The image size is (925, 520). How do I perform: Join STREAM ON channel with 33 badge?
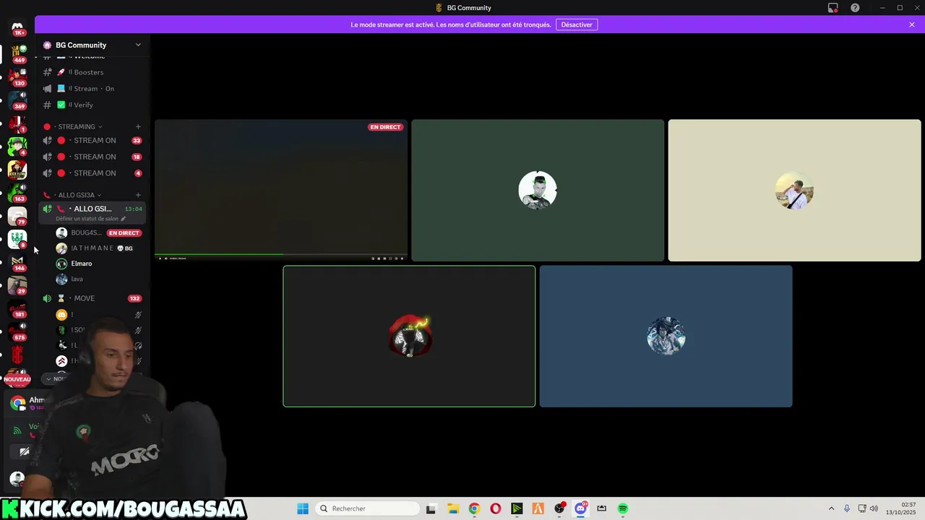(92, 140)
